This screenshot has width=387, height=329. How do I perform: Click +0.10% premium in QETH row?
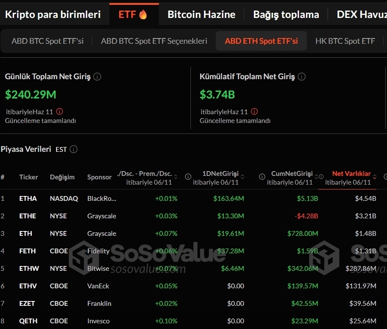coord(166,321)
